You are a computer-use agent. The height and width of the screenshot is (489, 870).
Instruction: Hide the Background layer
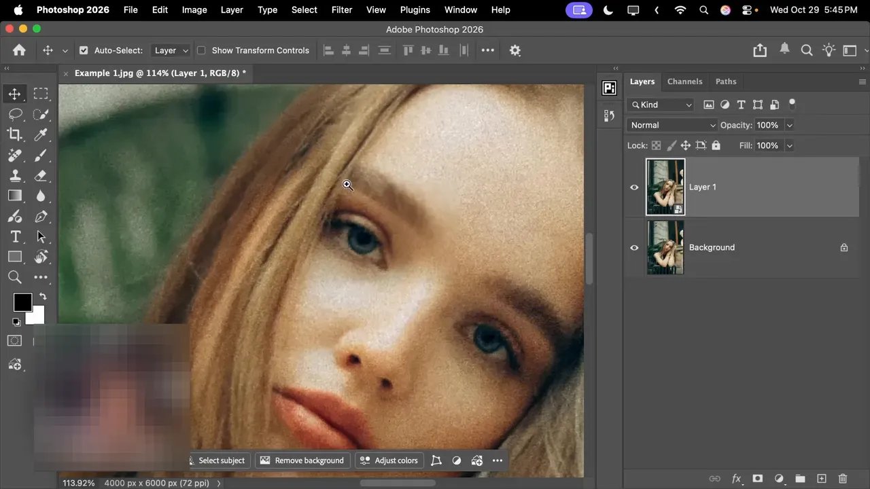point(633,247)
